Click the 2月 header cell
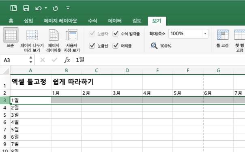This screenshot has height=152, width=245. coord(97,93)
